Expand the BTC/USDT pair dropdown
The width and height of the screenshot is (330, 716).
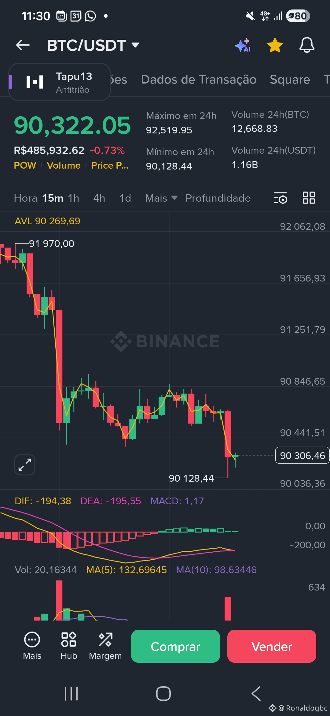pos(135,45)
